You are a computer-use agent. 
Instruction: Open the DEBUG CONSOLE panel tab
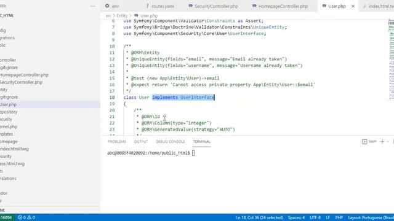(171, 142)
